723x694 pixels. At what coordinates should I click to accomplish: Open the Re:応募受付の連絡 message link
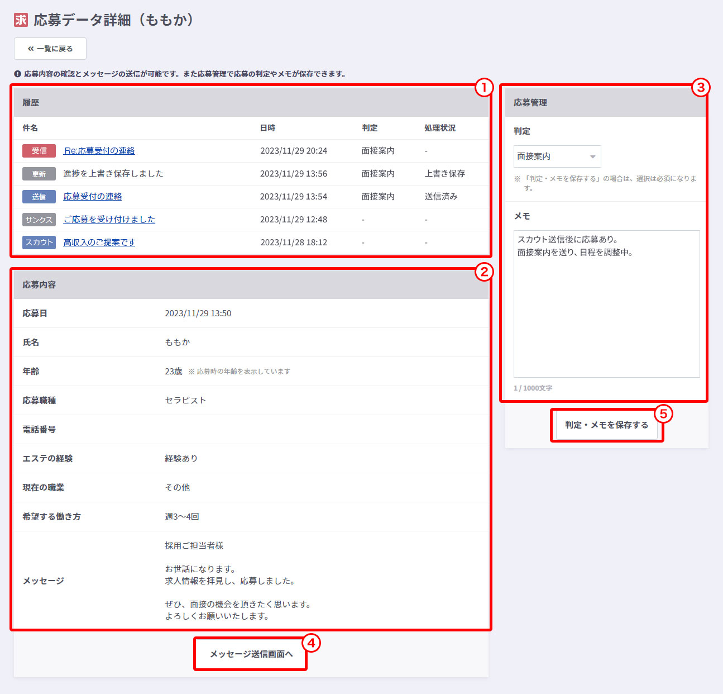[99, 151]
